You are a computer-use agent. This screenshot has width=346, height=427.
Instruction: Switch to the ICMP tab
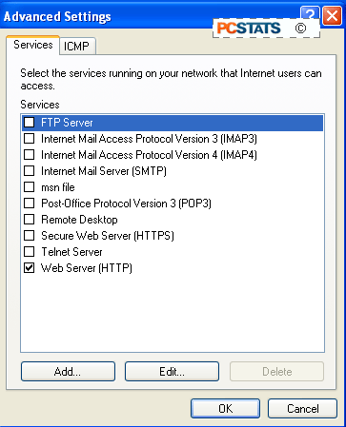(x=76, y=47)
